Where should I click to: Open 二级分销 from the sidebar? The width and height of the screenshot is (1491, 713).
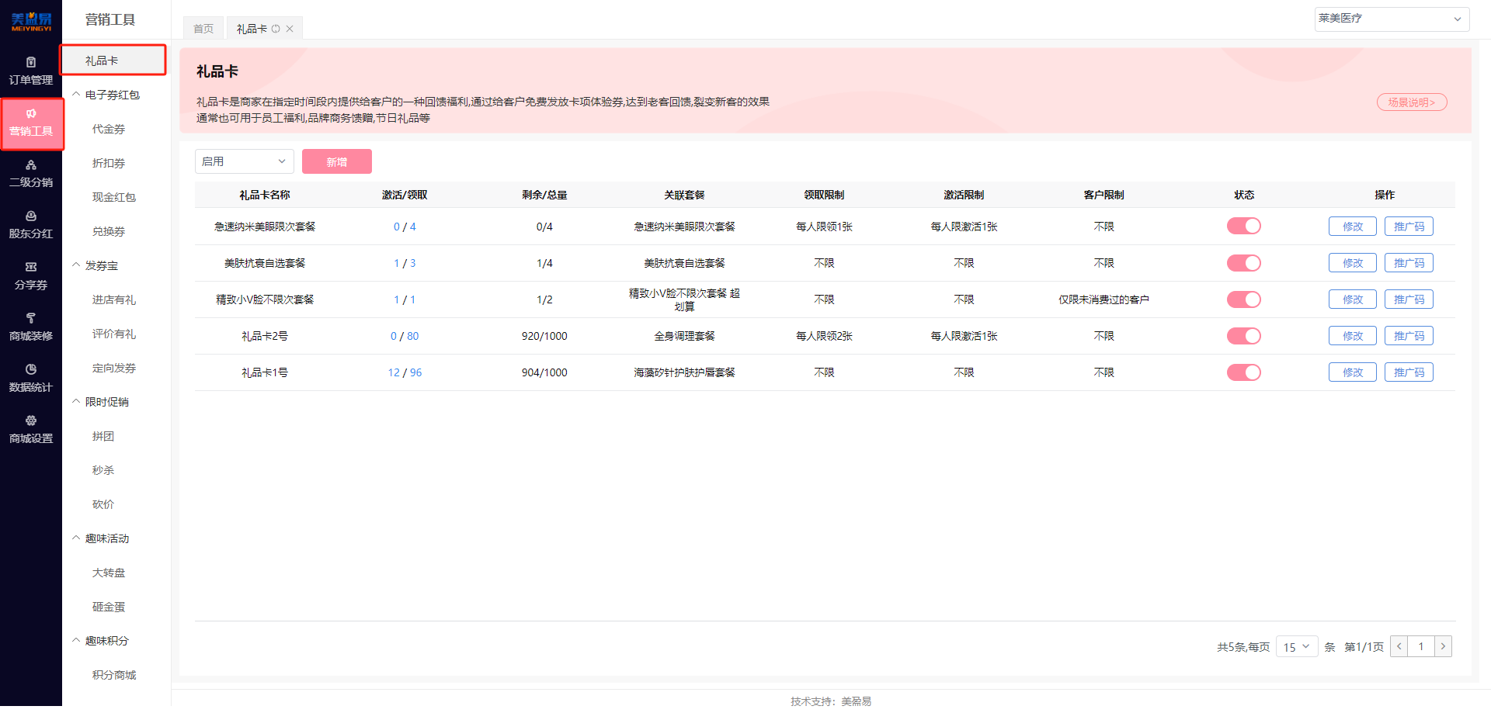pyautogui.click(x=30, y=174)
